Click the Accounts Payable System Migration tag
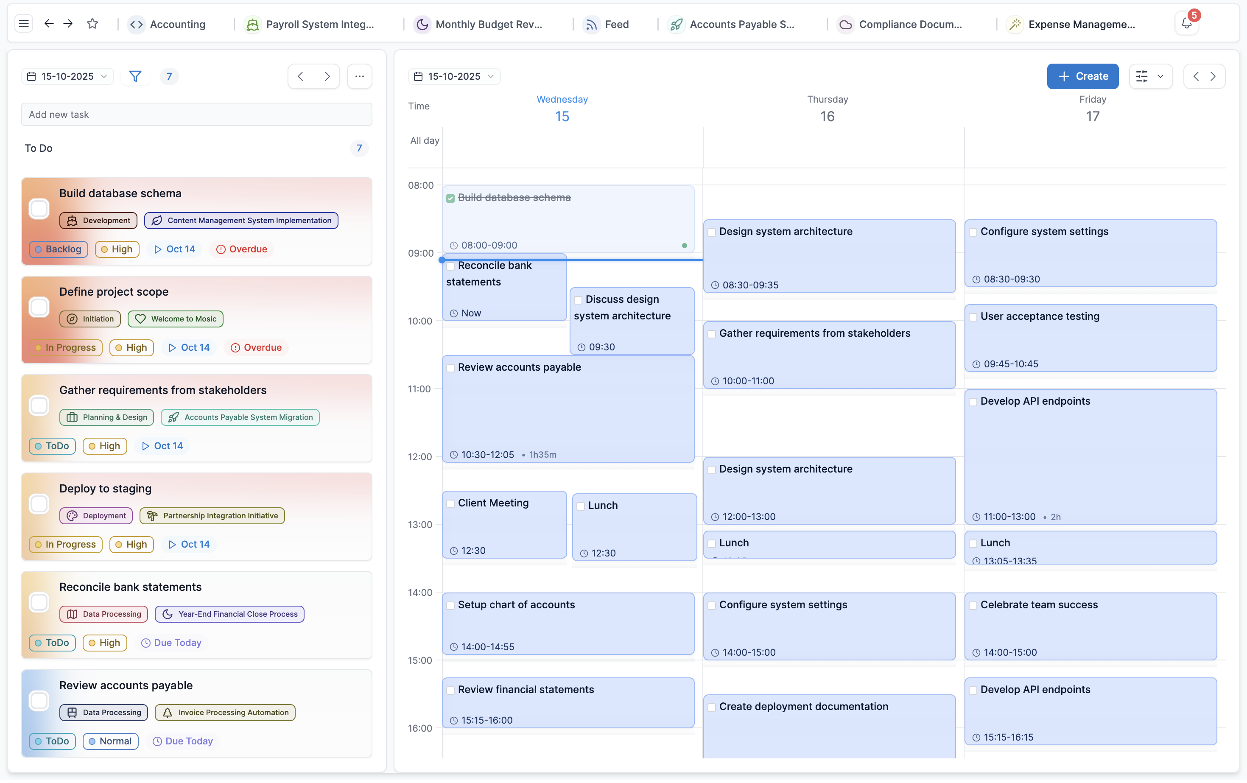1247x783 pixels. 240,418
